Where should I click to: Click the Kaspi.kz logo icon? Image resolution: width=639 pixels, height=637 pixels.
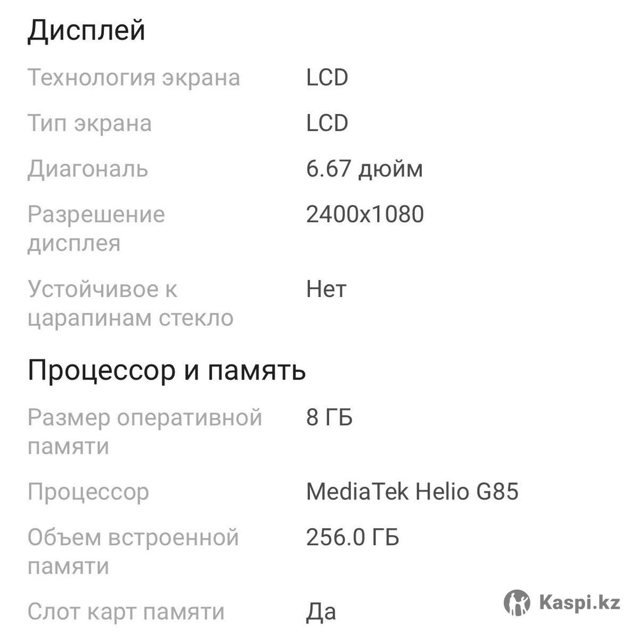click(517, 603)
